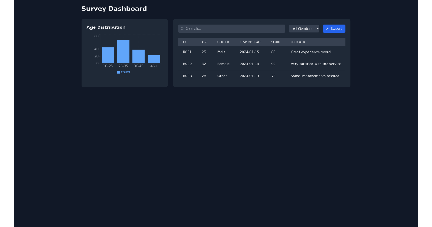Select the row for respondent R001
Viewport: 432px width, 227px height.
coord(252,52)
